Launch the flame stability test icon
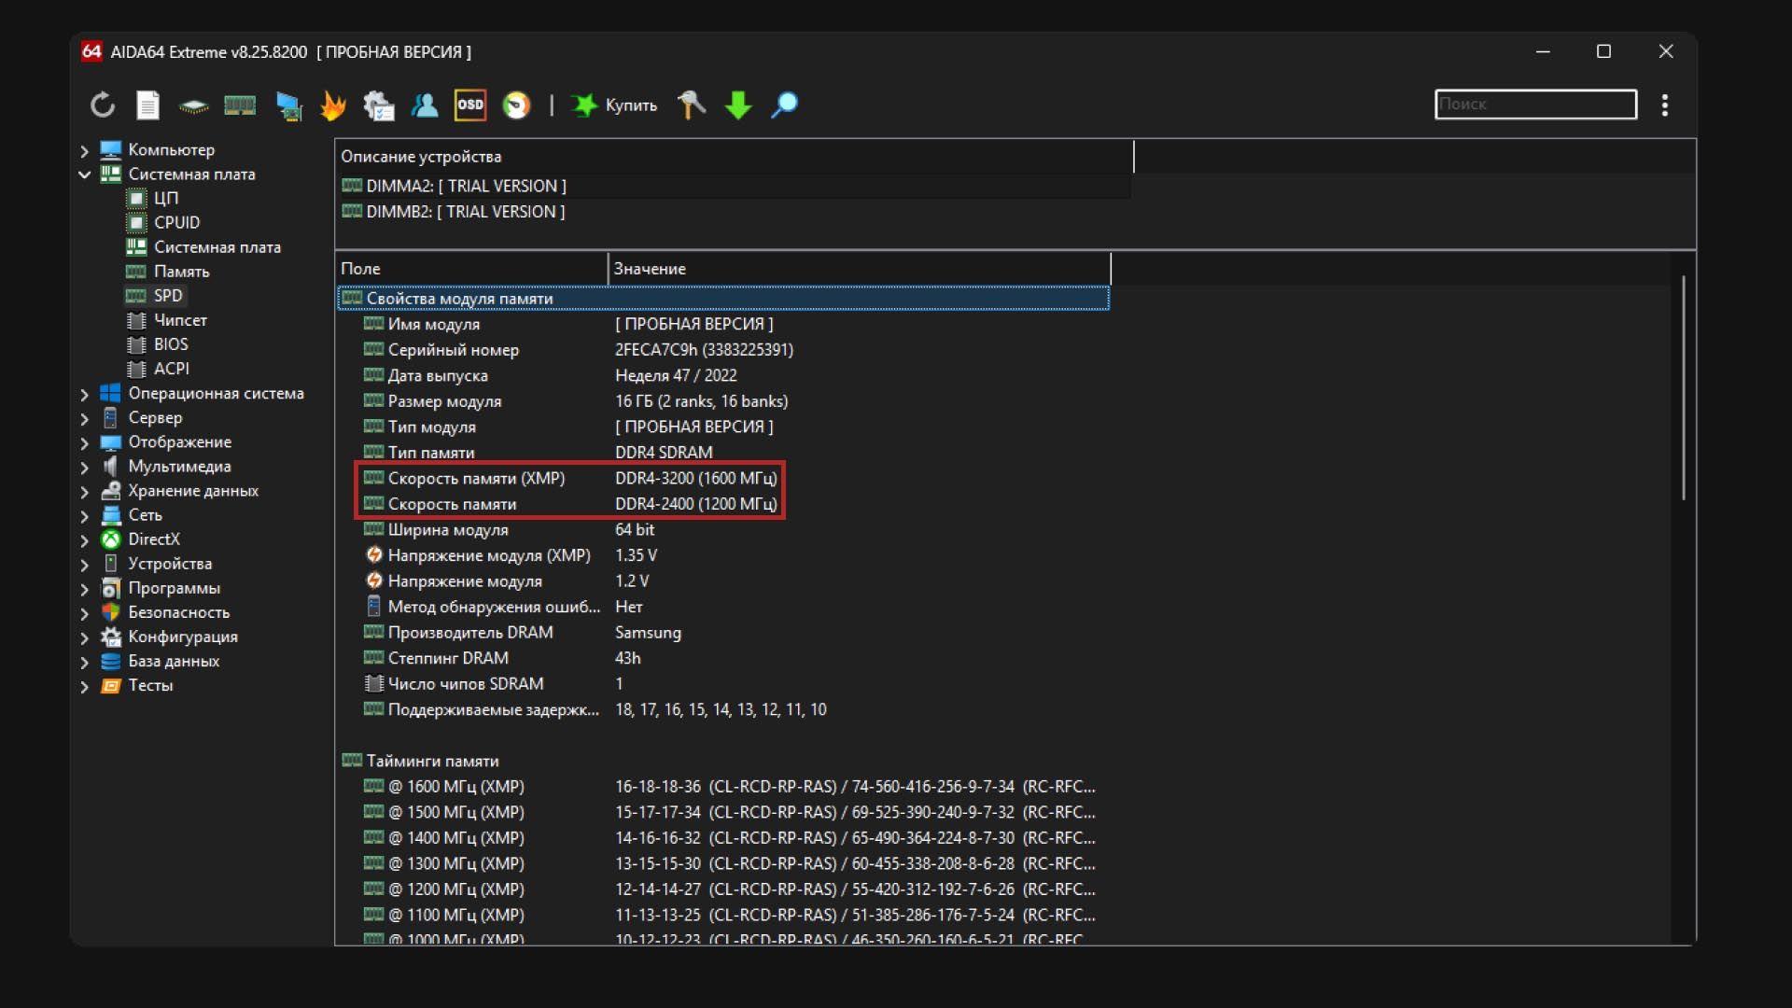 coord(332,105)
